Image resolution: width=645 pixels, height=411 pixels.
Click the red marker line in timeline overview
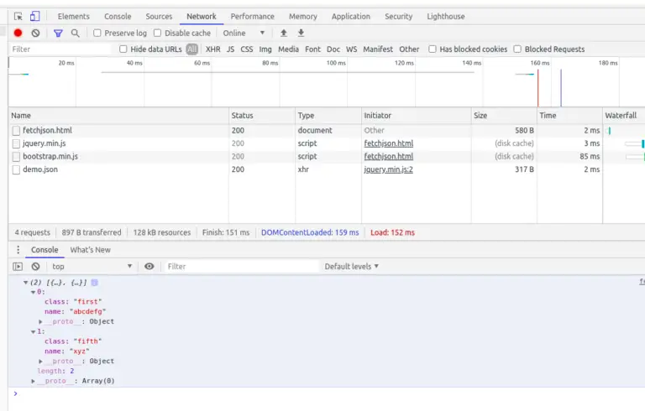click(x=537, y=86)
